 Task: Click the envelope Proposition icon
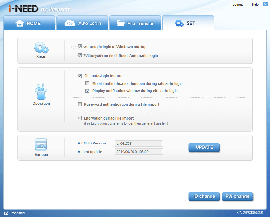(6, 213)
